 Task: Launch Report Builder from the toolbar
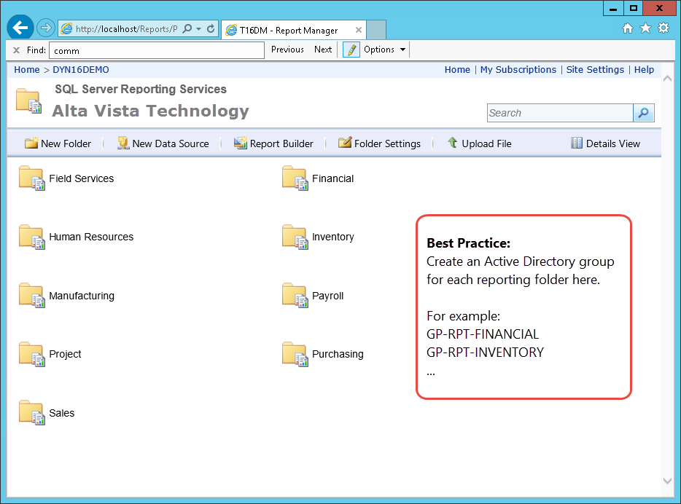273,143
